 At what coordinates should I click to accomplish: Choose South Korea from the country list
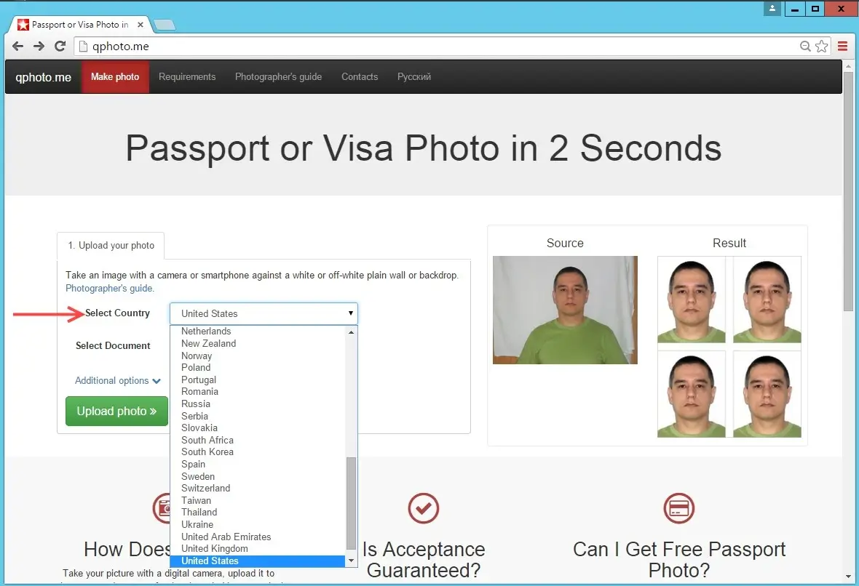pos(258,452)
